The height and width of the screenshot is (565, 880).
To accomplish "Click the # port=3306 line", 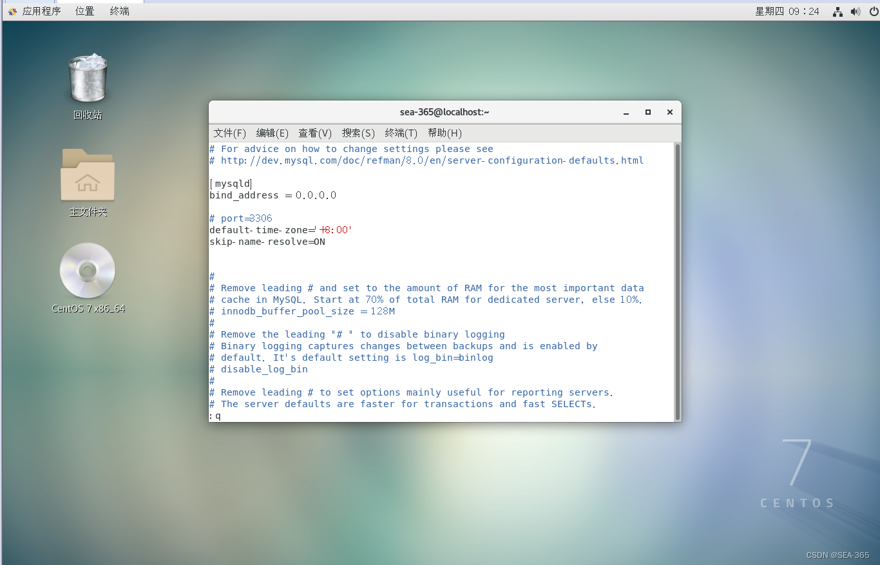I will (241, 218).
